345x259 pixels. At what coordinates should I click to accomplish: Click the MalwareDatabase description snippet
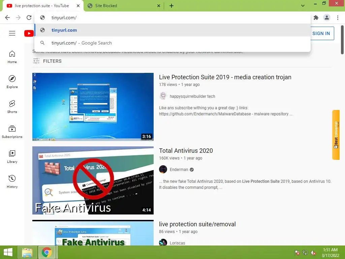pos(226,111)
